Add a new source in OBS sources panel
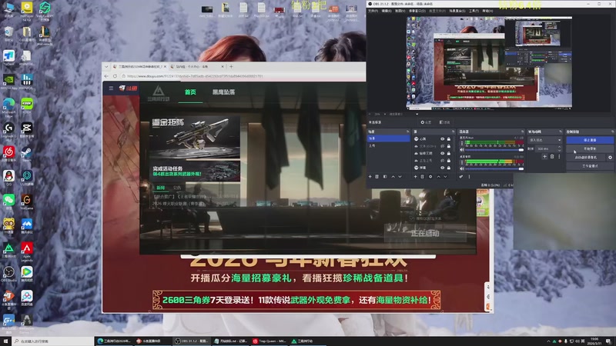This screenshot has width=616, height=346. coord(415,177)
